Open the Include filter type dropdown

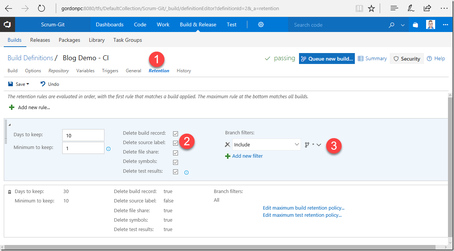pyautogui.click(x=266, y=145)
